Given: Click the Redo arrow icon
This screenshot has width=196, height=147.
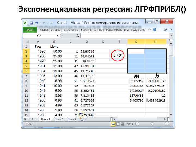Looking at the screenshot, I should click(x=44, y=23).
